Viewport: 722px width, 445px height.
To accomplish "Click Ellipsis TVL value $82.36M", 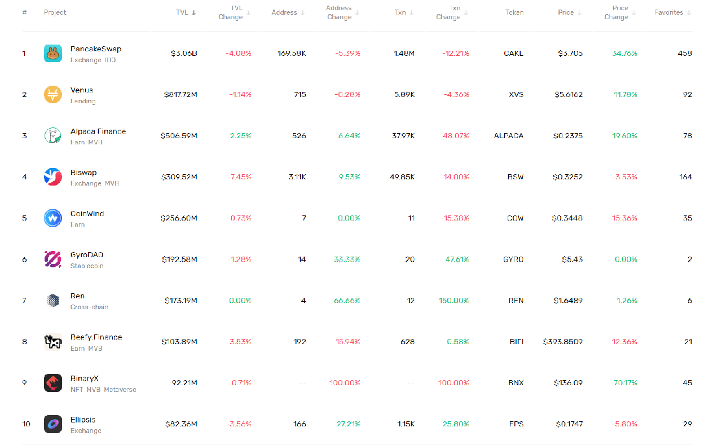I will (181, 424).
